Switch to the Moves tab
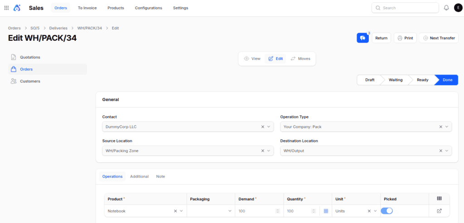464x223 pixels. [300, 58]
